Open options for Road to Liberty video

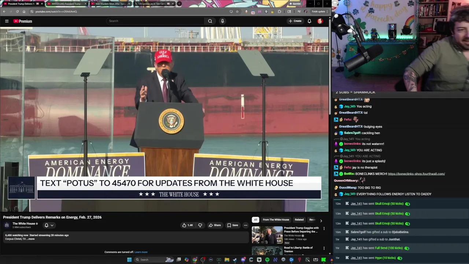324,248
